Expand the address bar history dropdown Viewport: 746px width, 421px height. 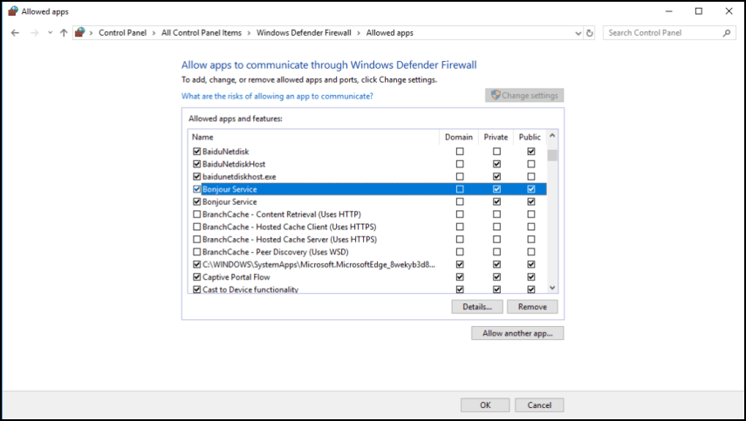coord(578,33)
